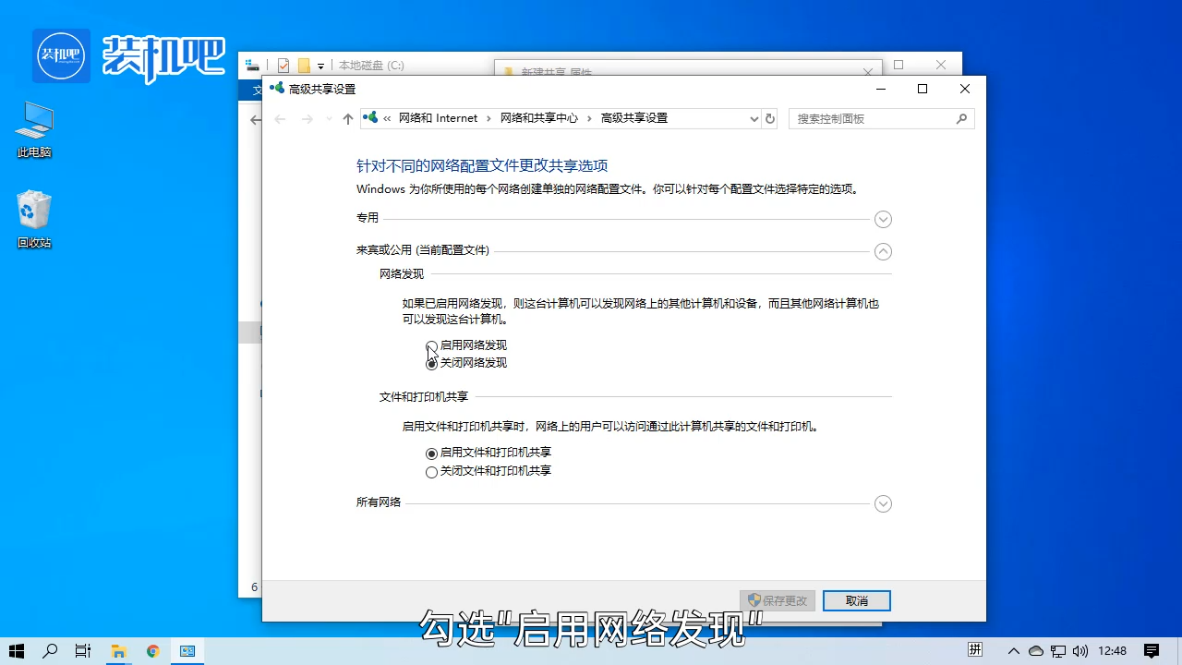Select 启用文件和打印机共享 radio button
The width and height of the screenshot is (1182, 665).
(x=431, y=453)
